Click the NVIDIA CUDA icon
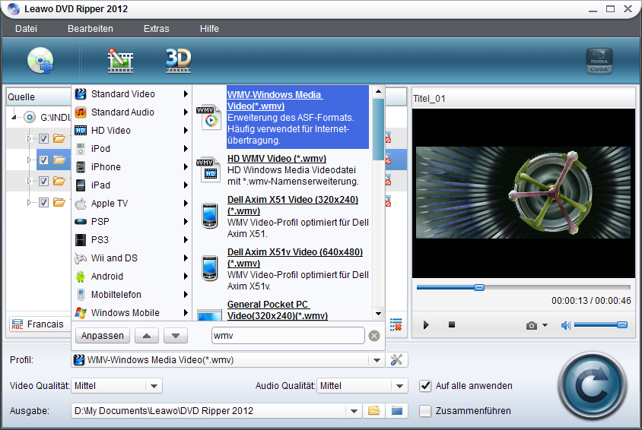642x430 pixels. tap(599, 62)
